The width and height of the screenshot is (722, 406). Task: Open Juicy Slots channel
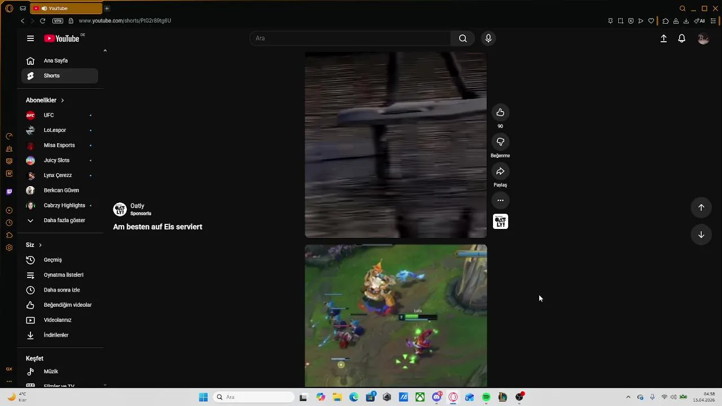tap(60, 160)
